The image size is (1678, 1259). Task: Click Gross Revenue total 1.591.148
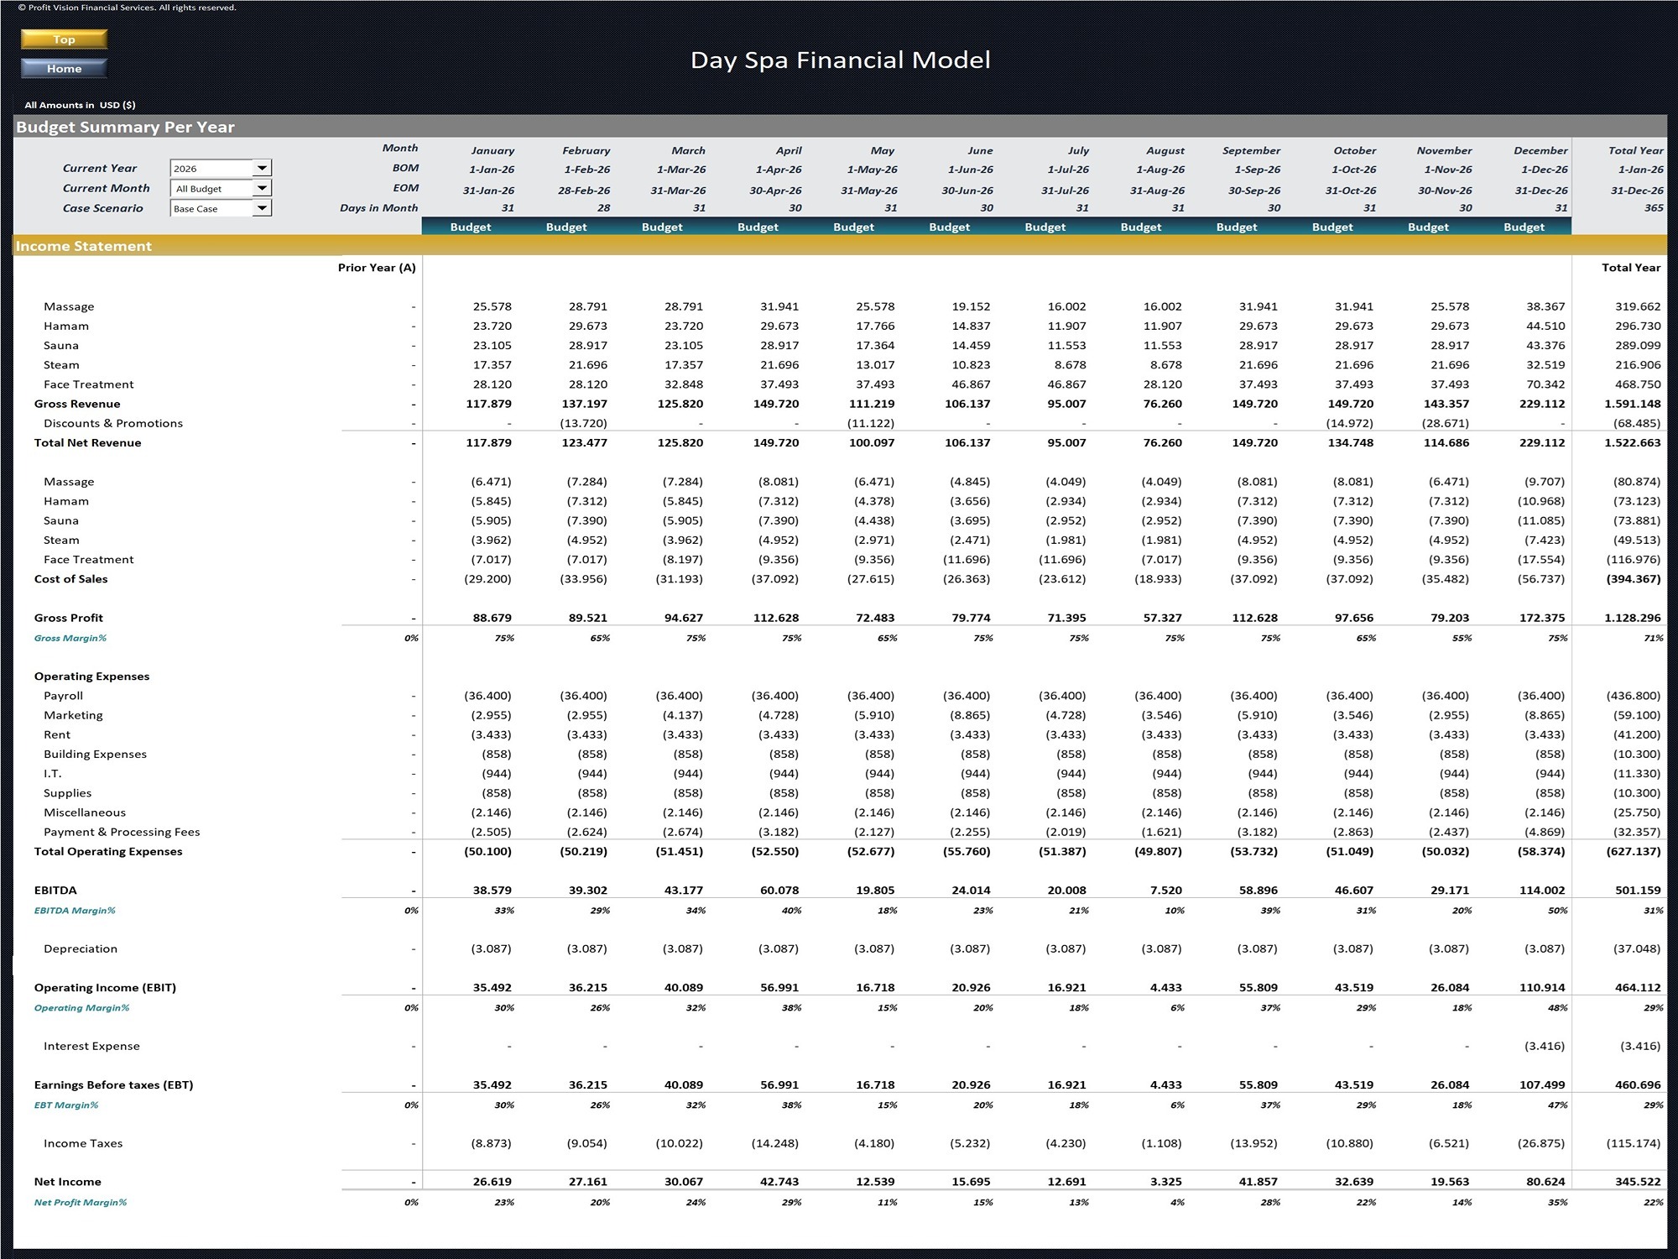coord(1633,404)
